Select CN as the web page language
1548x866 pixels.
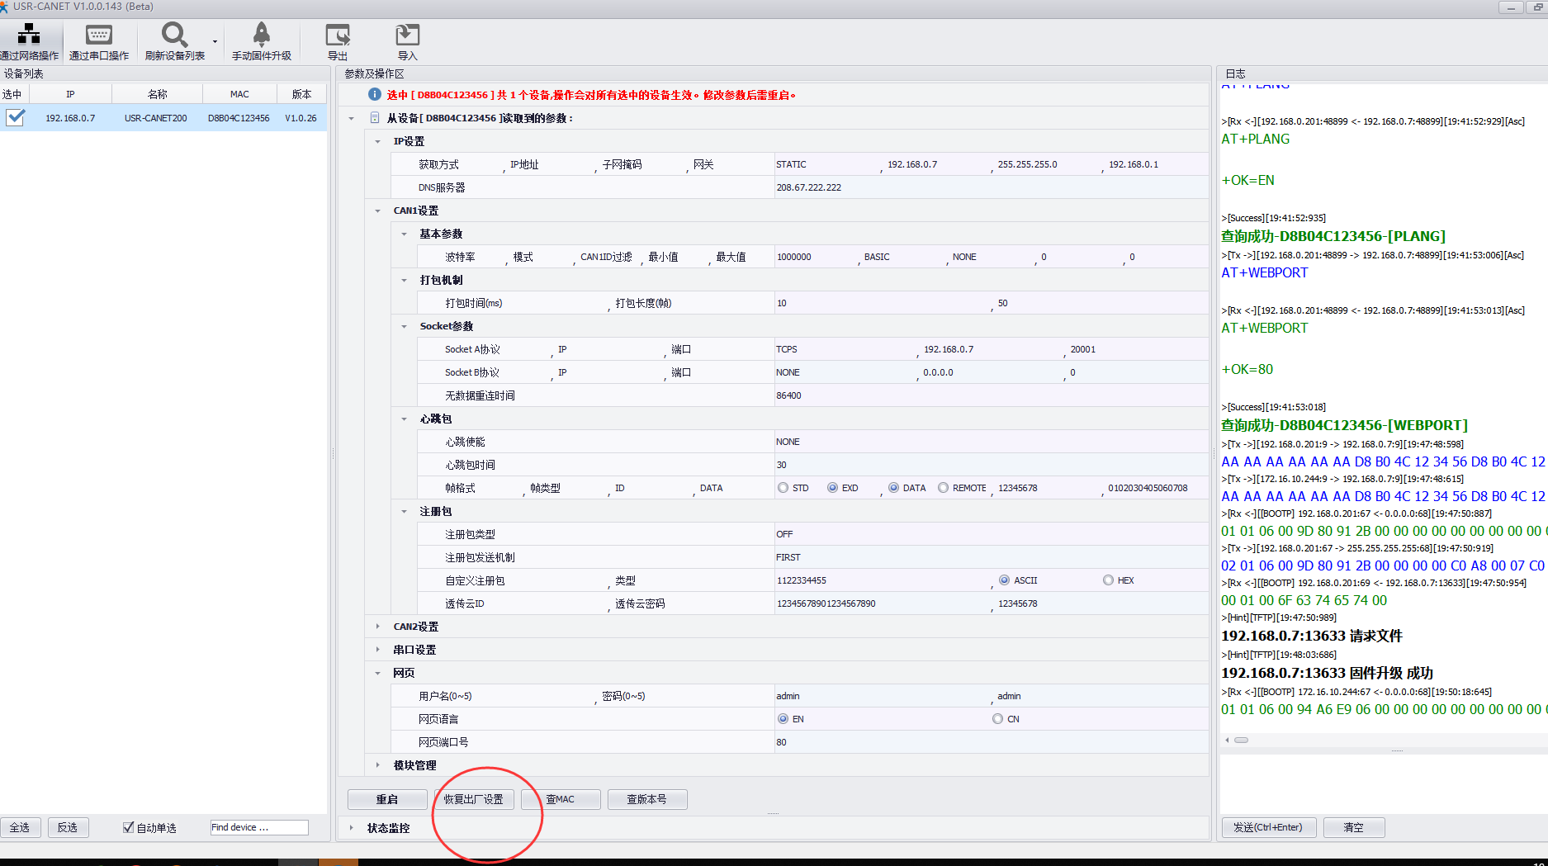click(x=997, y=719)
